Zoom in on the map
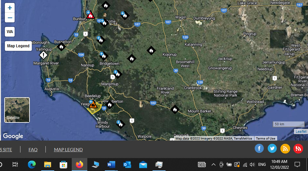The width and height of the screenshot is (308, 171). pyautogui.click(x=10, y=8)
